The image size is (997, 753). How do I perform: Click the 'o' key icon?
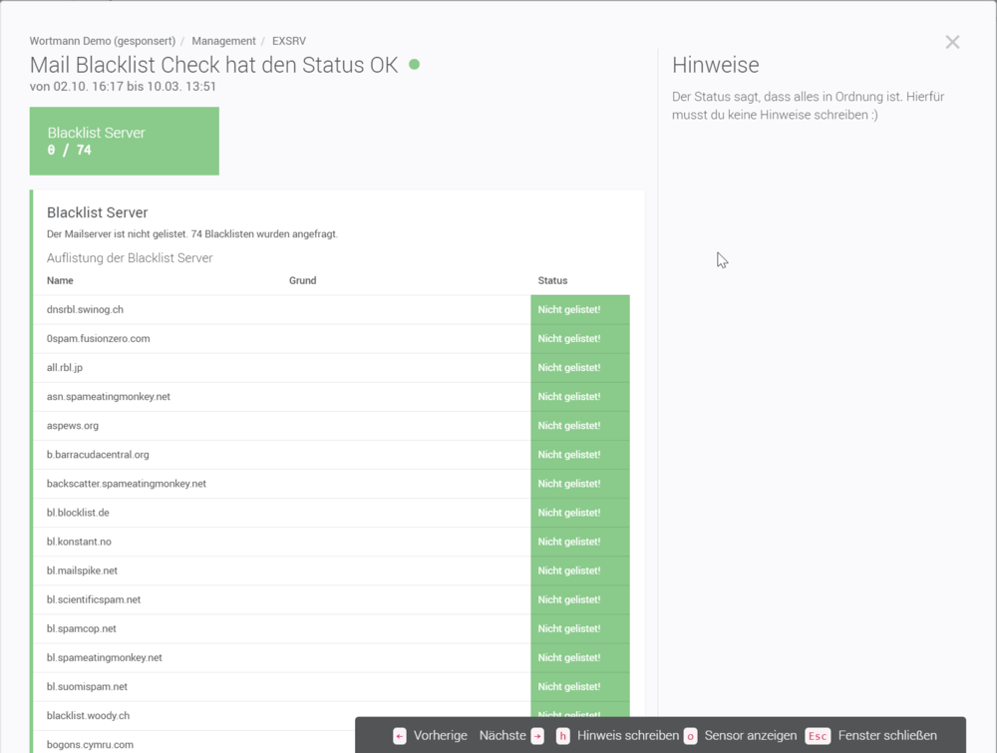click(690, 736)
